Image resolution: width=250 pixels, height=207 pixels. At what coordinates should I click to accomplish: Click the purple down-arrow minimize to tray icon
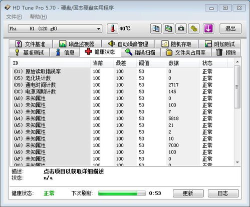click(x=208, y=28)
